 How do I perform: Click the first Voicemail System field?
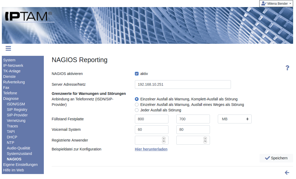pyautogui.click(x=151, y=129)
